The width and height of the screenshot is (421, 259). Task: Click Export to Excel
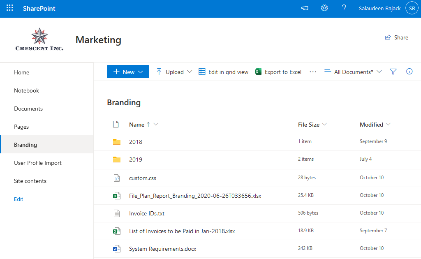(282, 72)
